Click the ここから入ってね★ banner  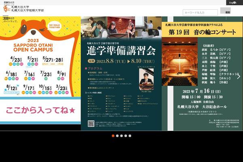click(40, 110)
